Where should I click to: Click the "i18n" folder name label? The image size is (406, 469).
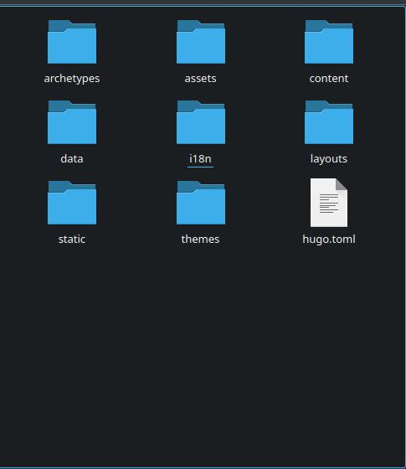point(200,159)
